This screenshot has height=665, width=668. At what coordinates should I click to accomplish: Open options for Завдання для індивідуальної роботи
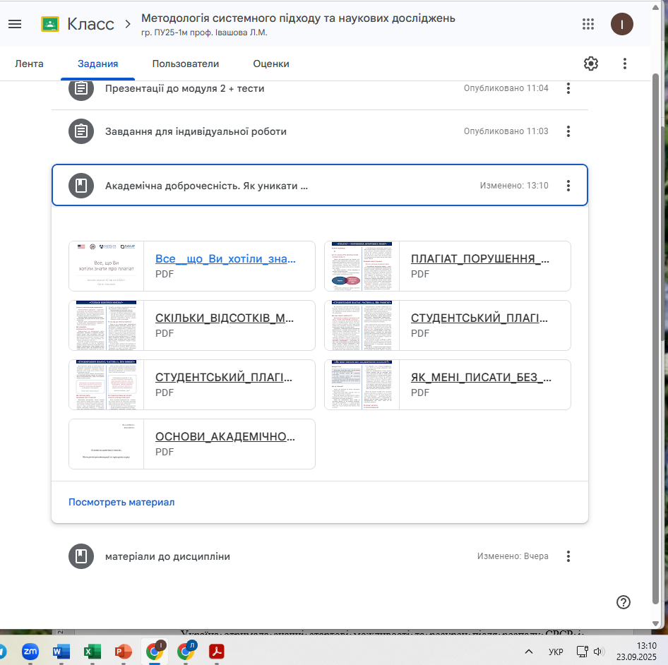(568, 131)
